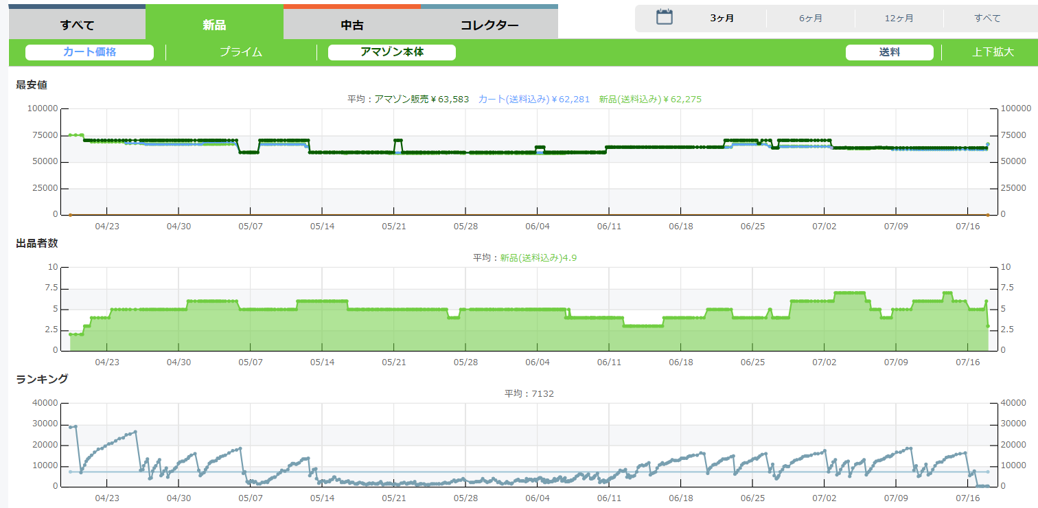The image size is (1038, 508).
Task: Click 新品(送料込み) ¥62,275 legend entry
Action: click(x=649, y=100)
